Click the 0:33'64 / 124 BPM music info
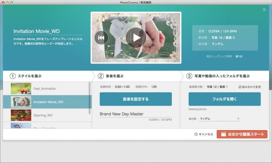This screenshot has height=163, width=272. (x=223, y=31)
